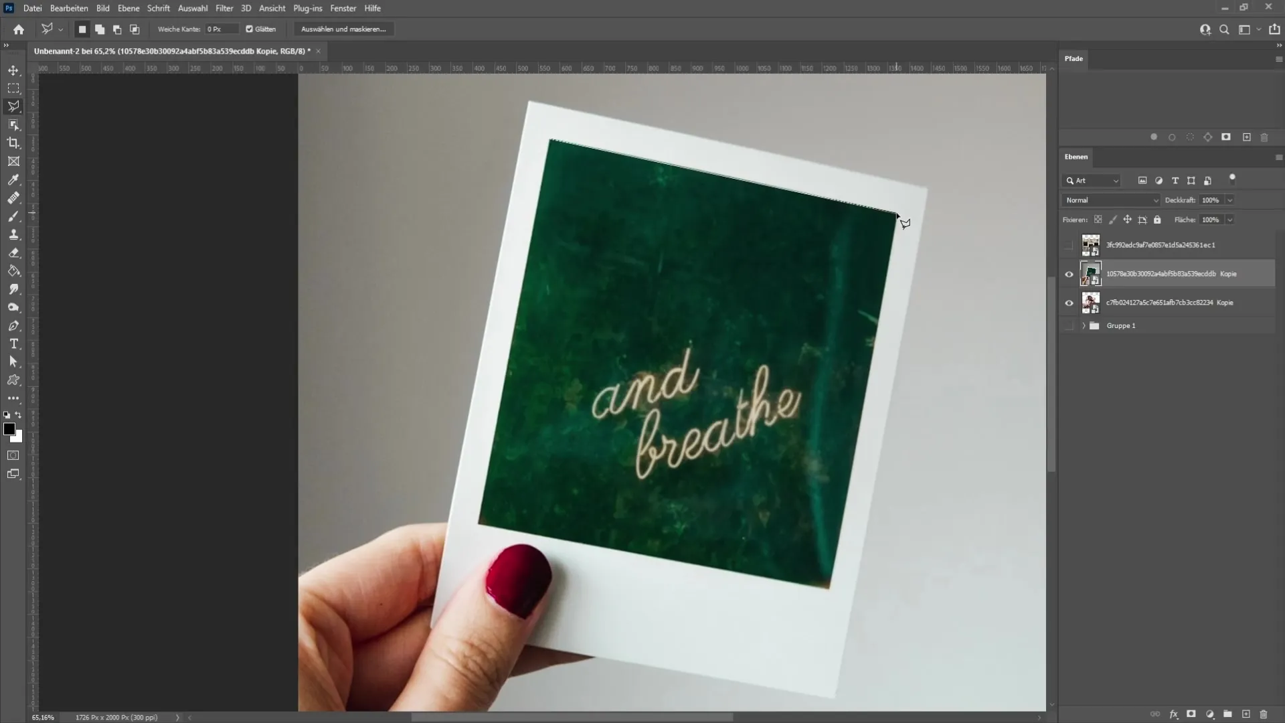Open the Filter menu
This screenshot has width=1285, height=723.
pos(224,8)
